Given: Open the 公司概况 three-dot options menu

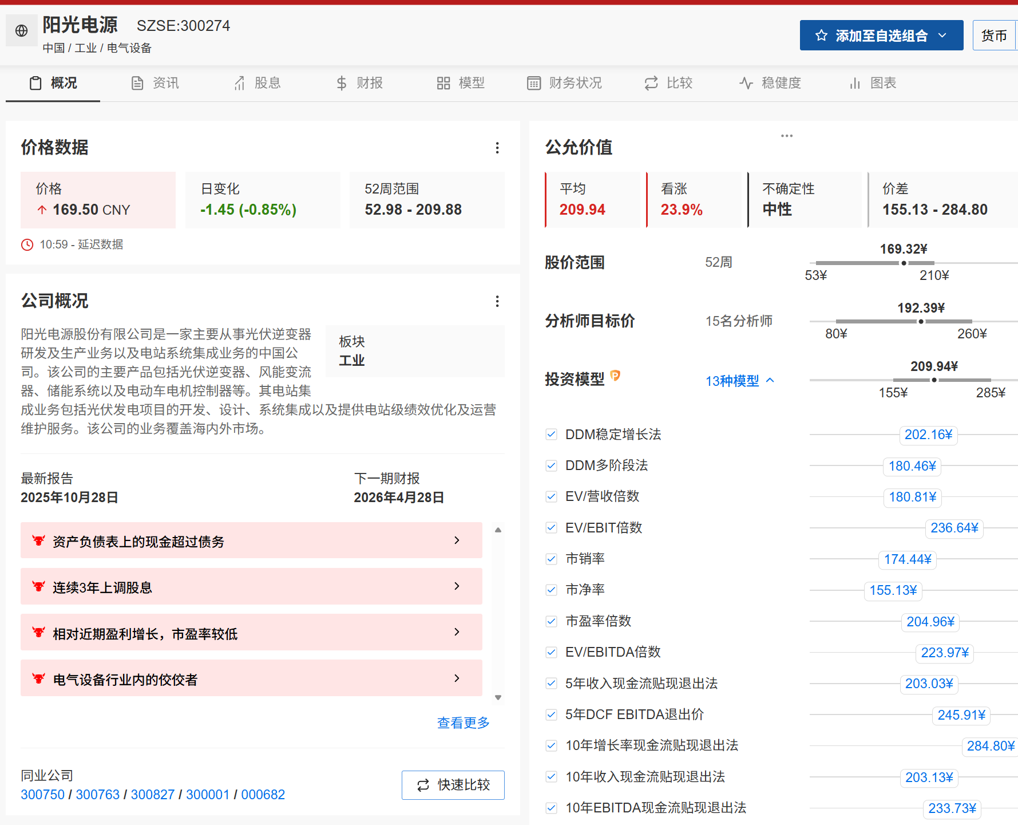Looking at the screenshot, I should tap(497, 301).
